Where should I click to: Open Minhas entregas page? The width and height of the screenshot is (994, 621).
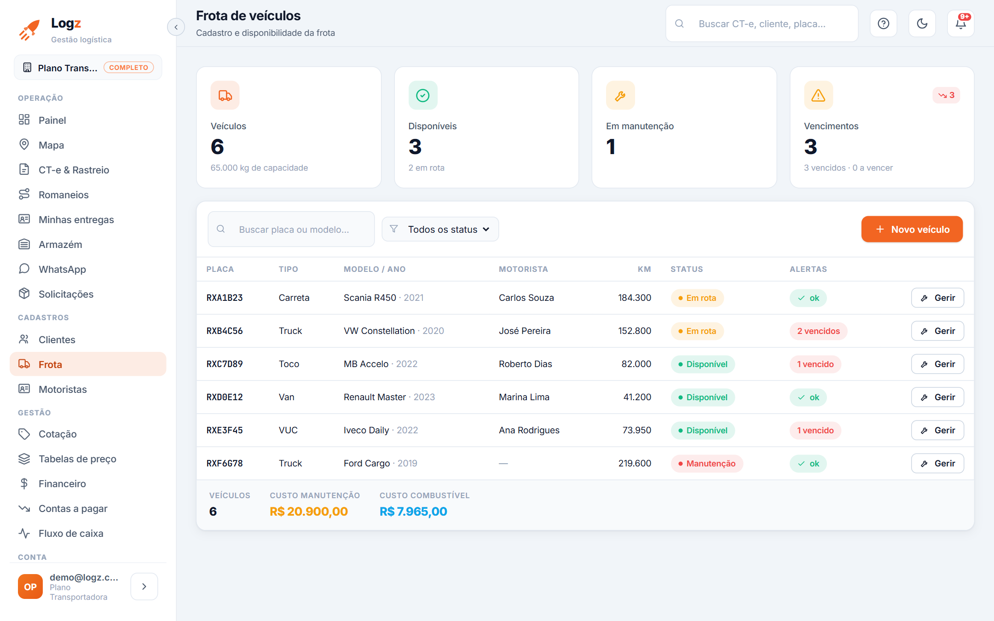coord(88,219)
